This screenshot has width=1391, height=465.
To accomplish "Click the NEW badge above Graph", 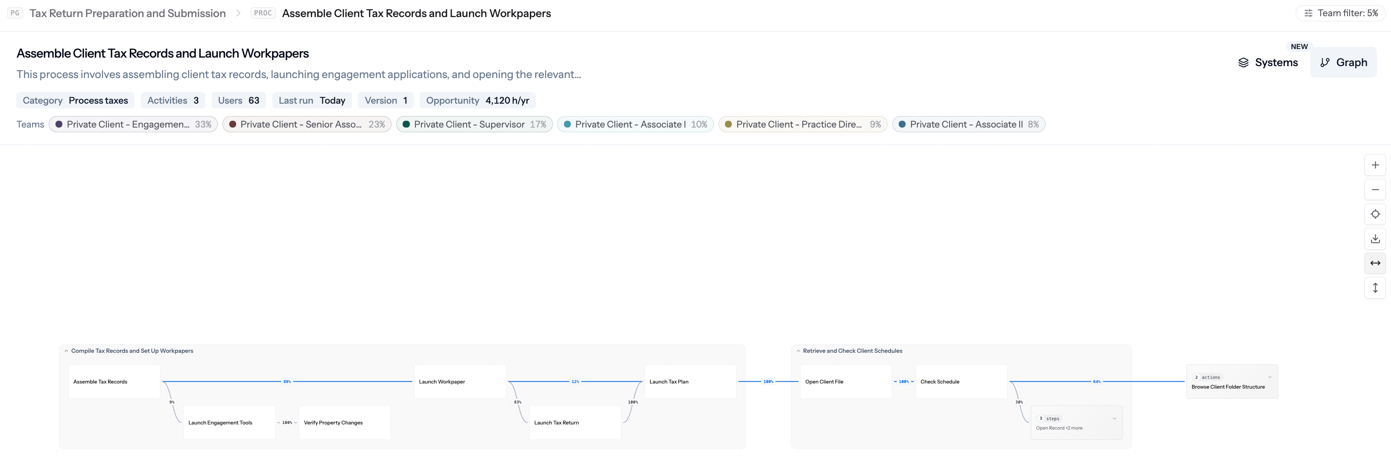I will coord(1299,46).
